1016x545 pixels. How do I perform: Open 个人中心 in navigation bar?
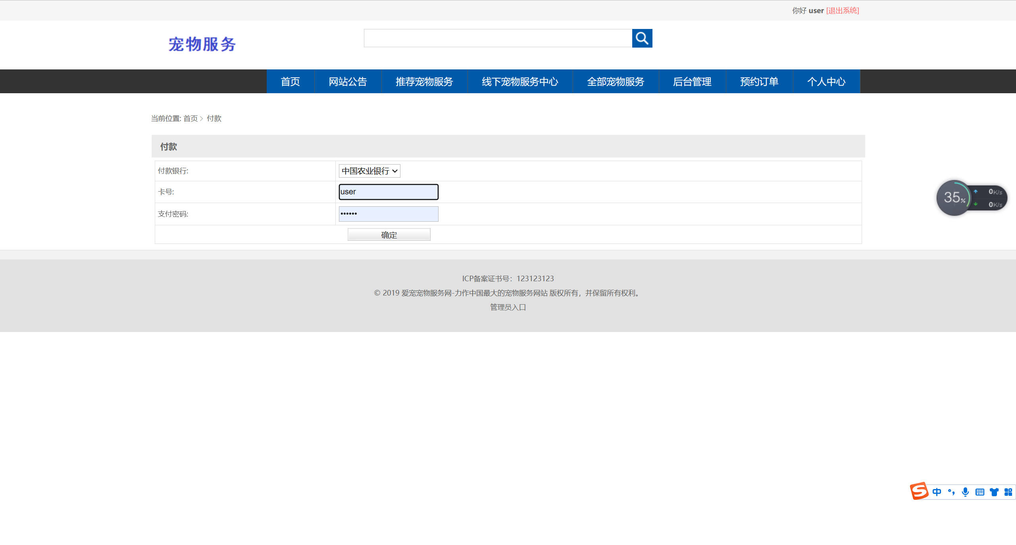click(x=826, y=82)
